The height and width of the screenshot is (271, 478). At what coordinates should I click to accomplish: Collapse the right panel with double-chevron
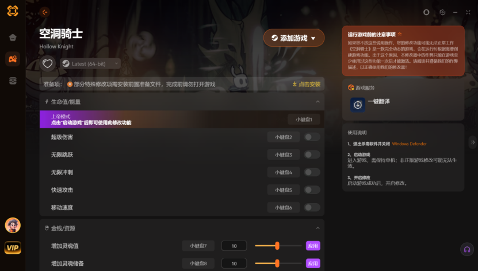click(x=472, y=142)
